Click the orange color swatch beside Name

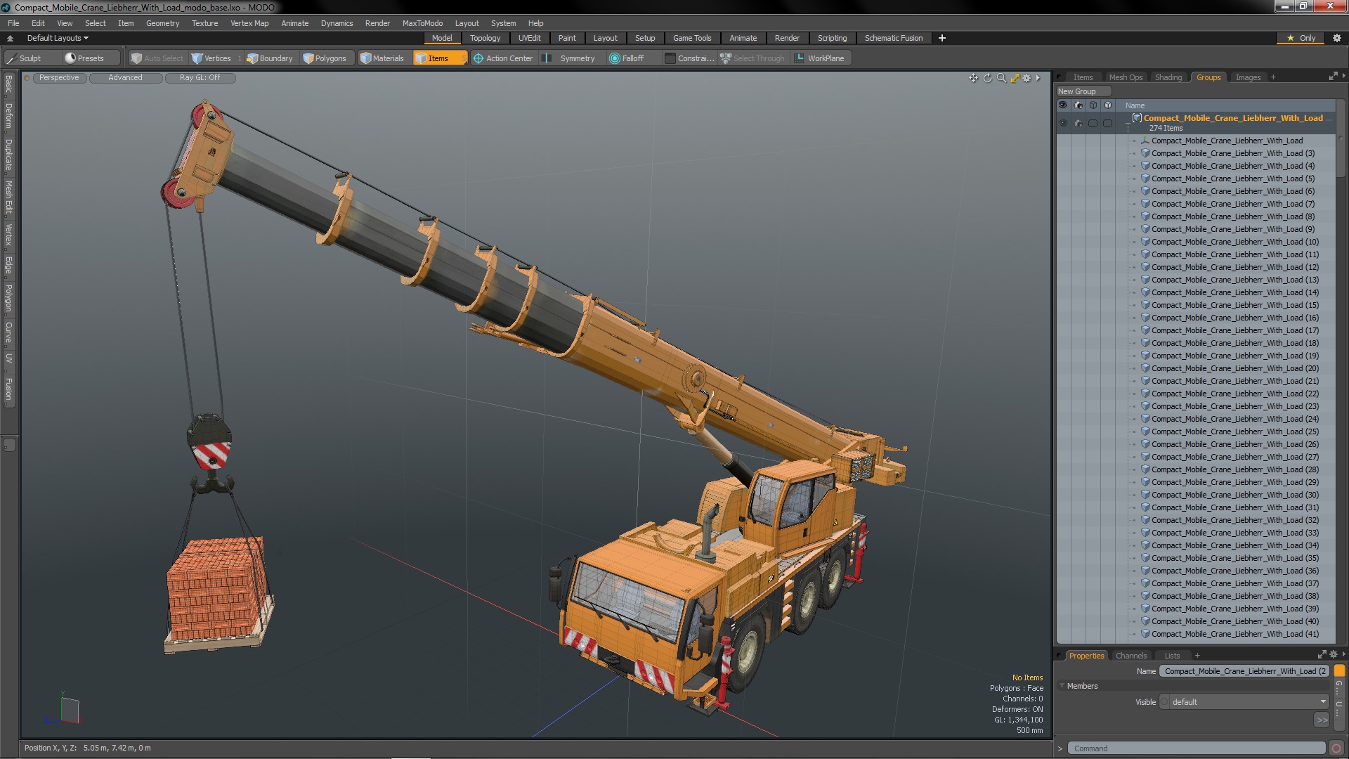tap(1339, 671)
